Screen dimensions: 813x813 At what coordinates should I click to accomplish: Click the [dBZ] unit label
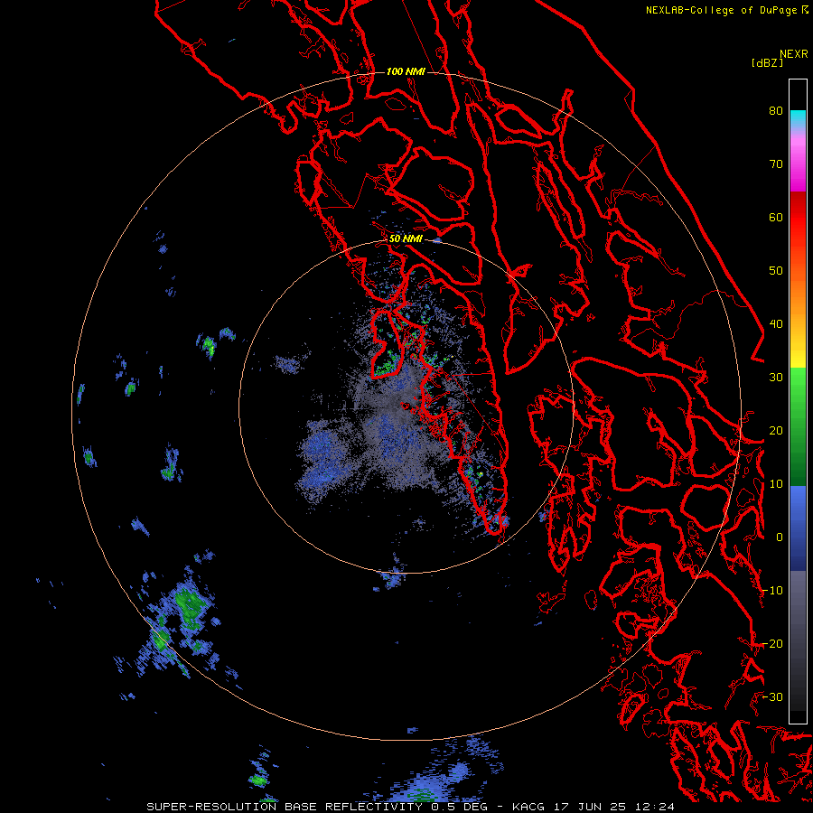[767, 62]
